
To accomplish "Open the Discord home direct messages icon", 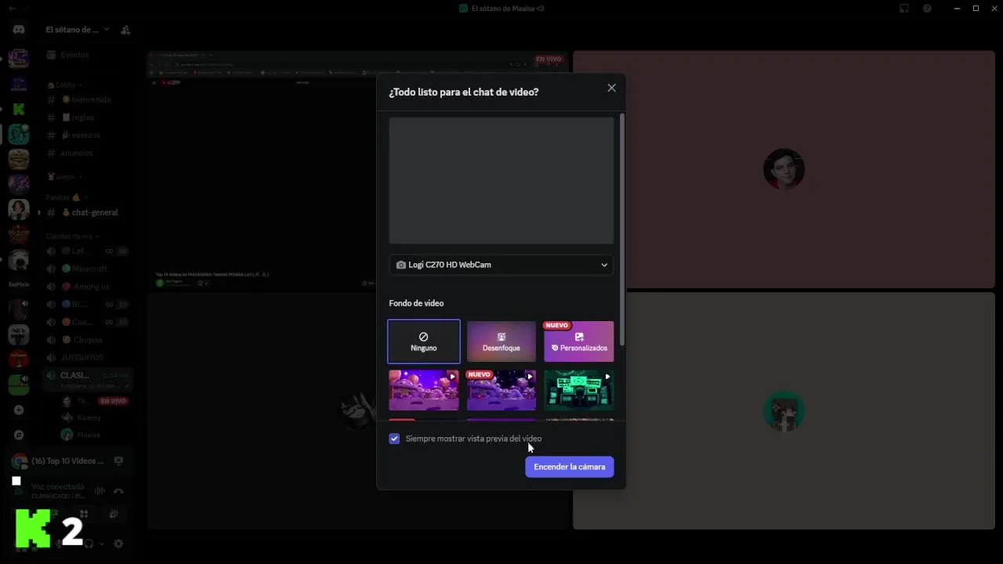I will coord(19,30).
